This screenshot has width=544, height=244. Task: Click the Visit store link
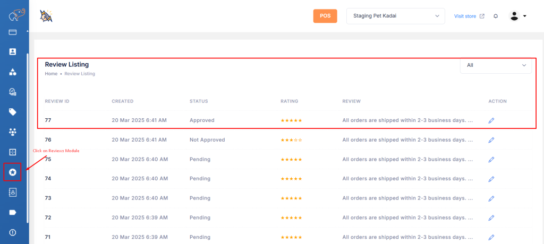click(469, 16)
